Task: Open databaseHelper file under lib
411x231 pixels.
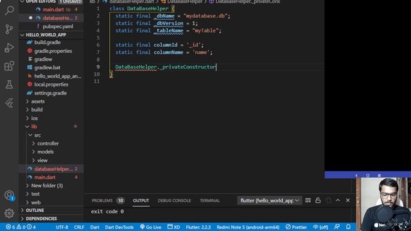Action: (53, 169)
